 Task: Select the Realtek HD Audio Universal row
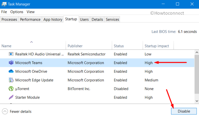point(97,54)
